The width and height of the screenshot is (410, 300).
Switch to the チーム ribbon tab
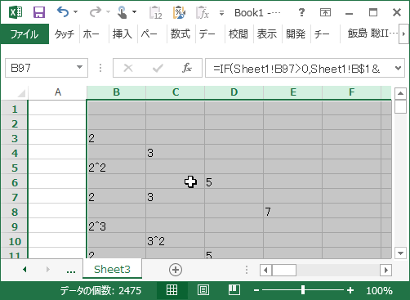(x=322, y=34)
